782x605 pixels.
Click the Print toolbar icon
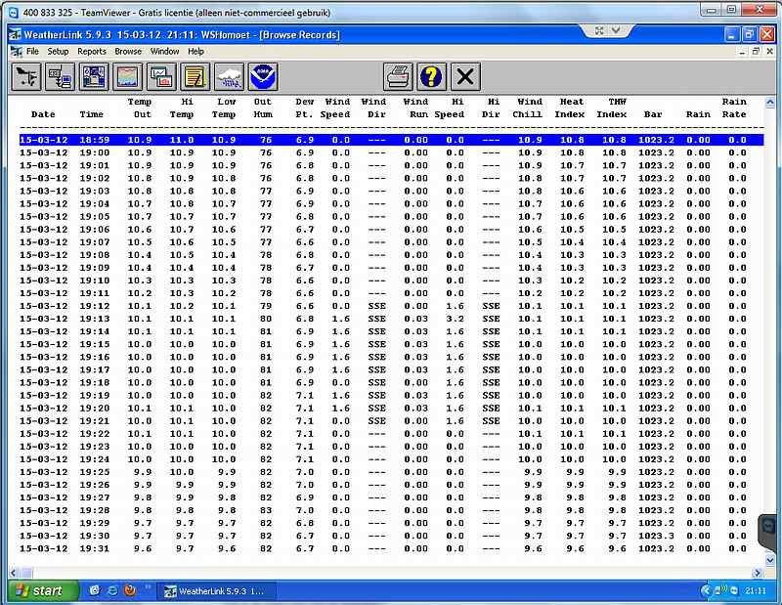(x=398, y=77)
